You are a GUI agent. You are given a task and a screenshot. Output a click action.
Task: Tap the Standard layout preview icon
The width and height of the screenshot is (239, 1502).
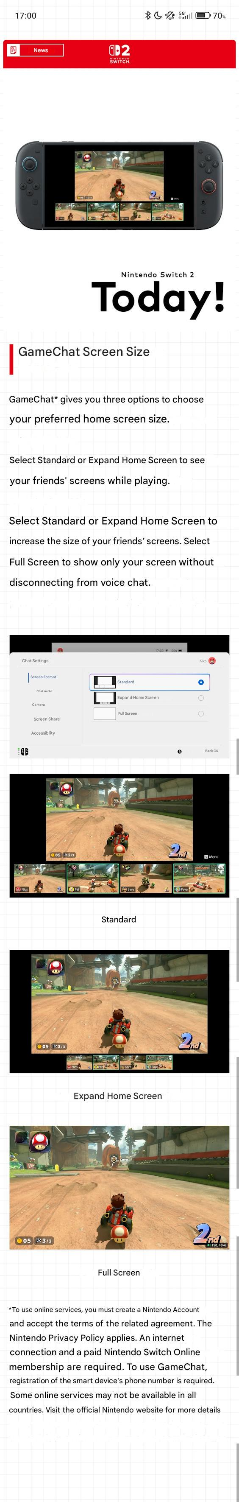(x=105, y=682)
